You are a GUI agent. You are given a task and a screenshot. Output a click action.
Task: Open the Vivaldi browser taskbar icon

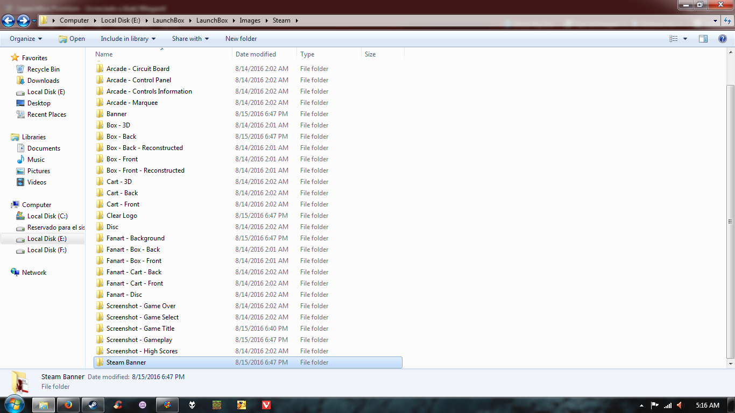266,405
